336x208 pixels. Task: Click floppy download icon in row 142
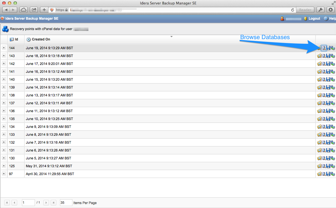(328, 64)
